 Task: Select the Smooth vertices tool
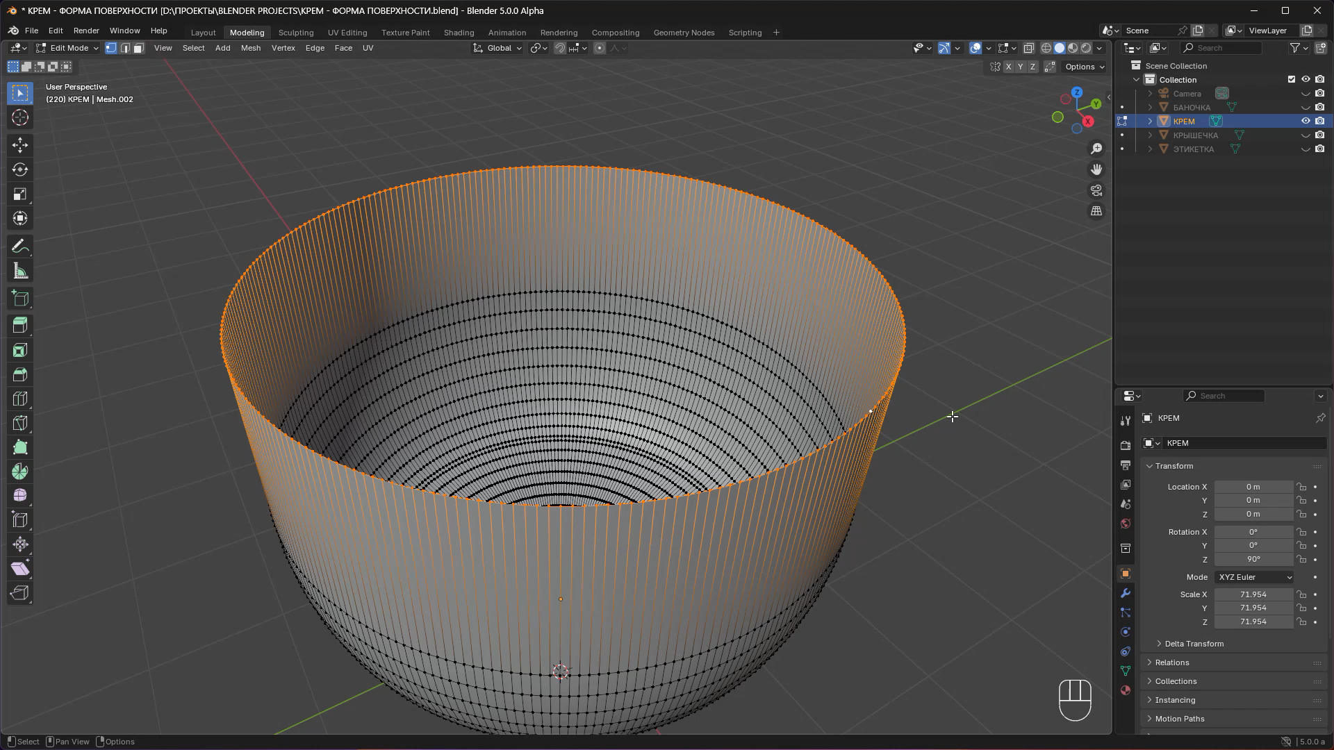coord(20,495)
